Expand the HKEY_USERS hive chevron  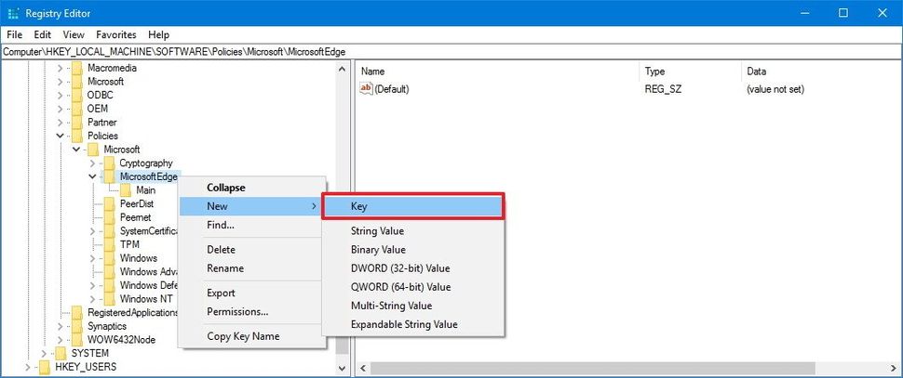28,367
